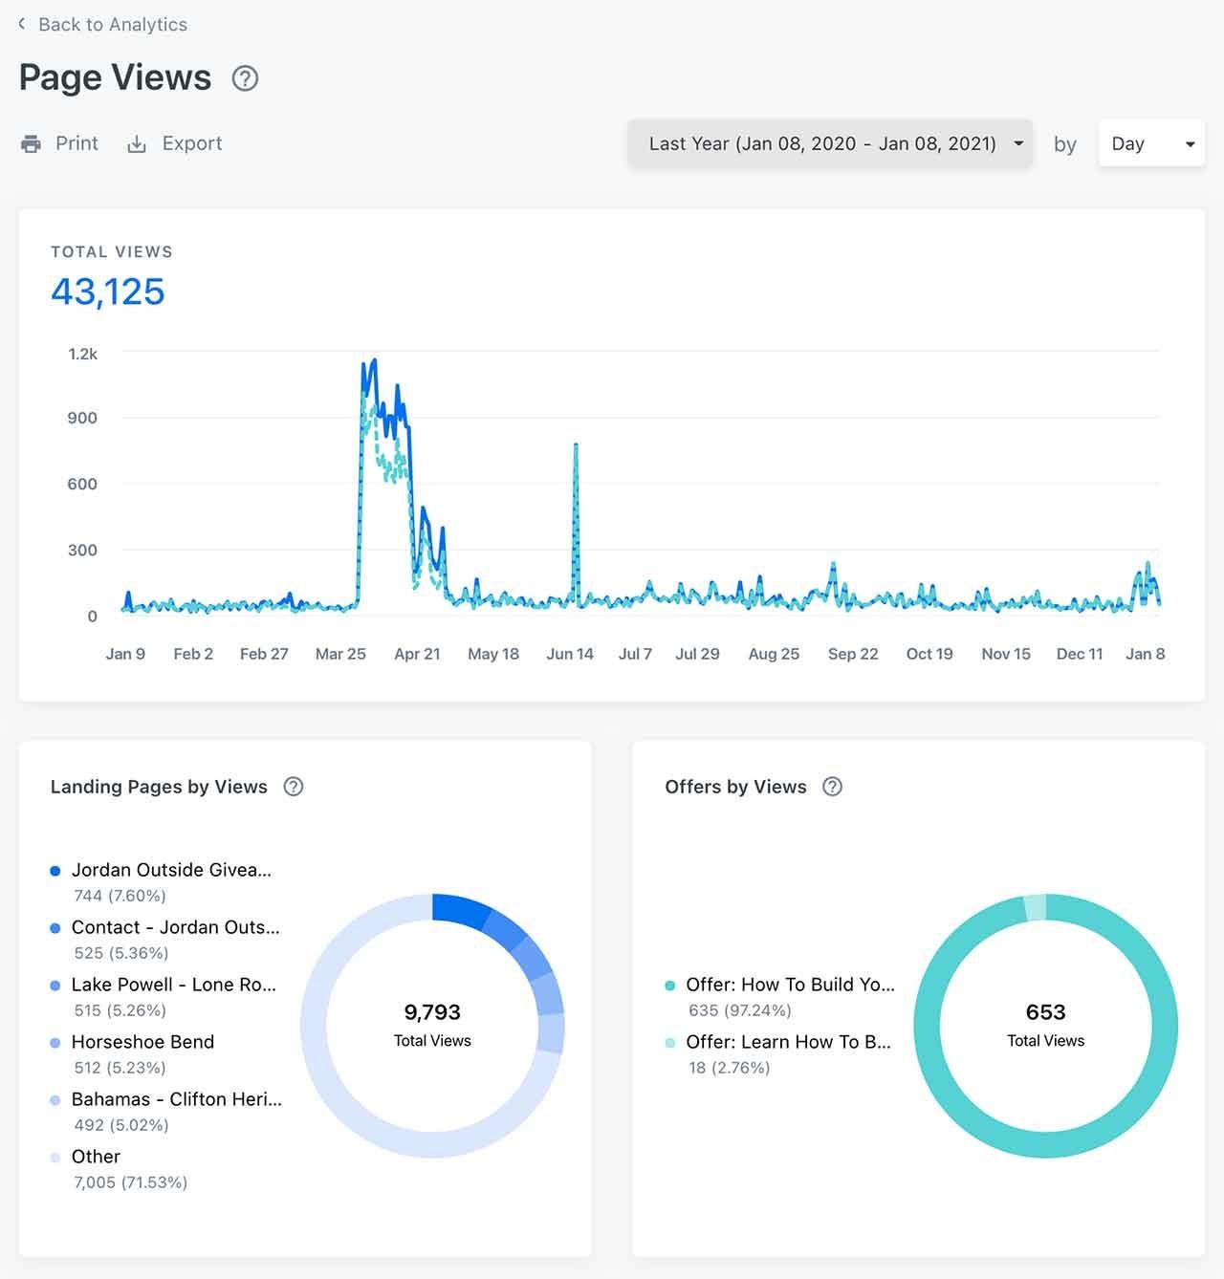Click the Learn How To offer legend dot

point(670,1043)
